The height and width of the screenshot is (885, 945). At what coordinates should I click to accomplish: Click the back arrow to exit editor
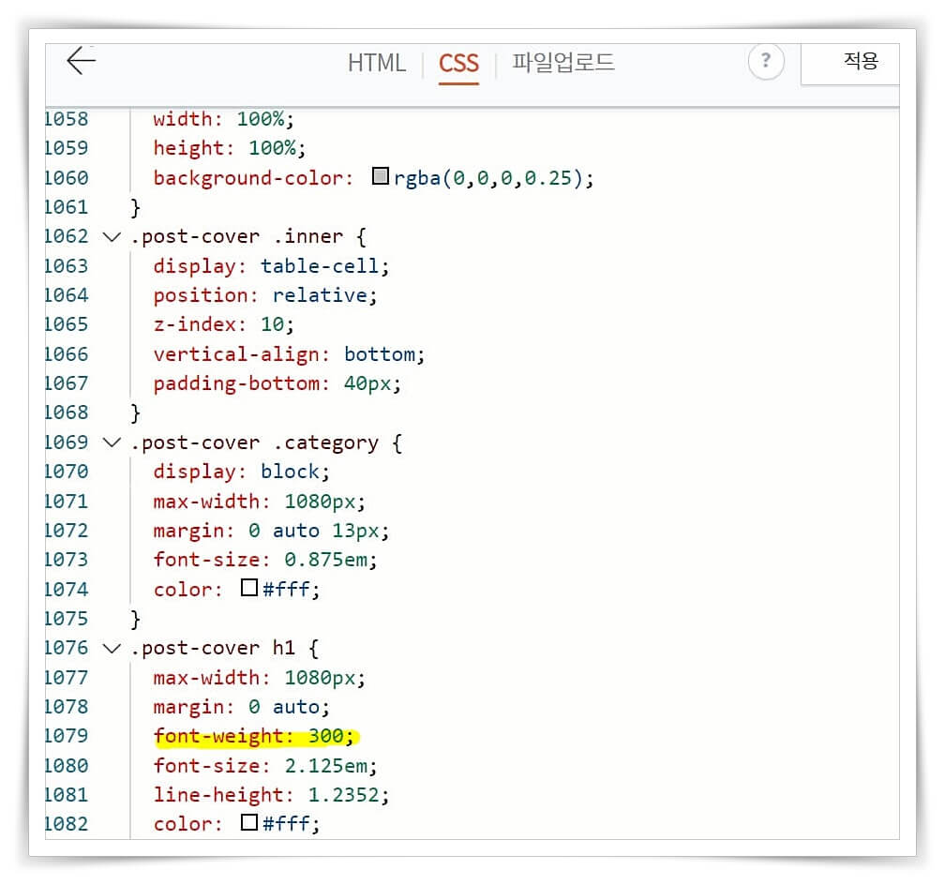coord(80,61)
